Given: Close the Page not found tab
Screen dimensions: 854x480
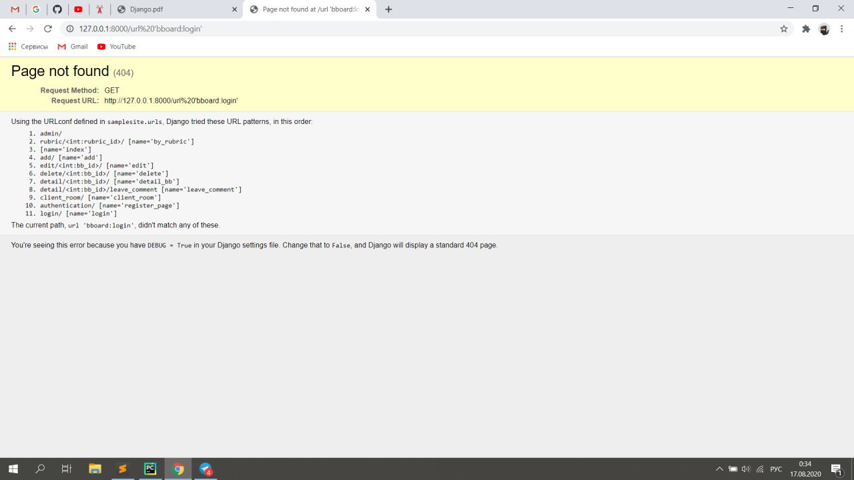Looking at the screenshot, I should coord(366,9).
